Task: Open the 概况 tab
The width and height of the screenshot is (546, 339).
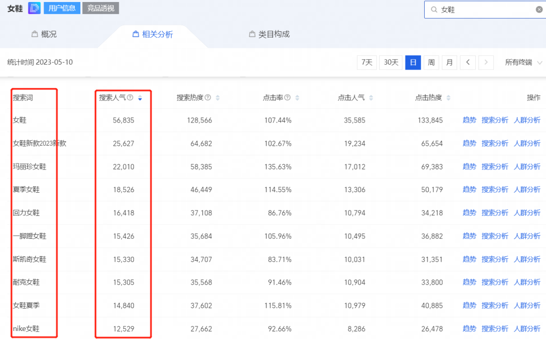Action: [44, 34]
